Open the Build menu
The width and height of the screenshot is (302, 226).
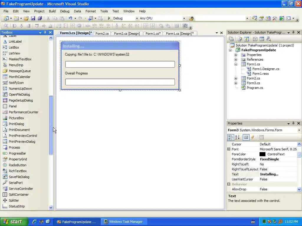click(x=52, y=11)
